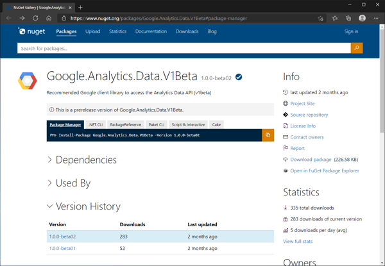Image resolution: width=385 pixels, height=266 pixels.
Task: Open the Source repository link
Action: pos(309,115)
